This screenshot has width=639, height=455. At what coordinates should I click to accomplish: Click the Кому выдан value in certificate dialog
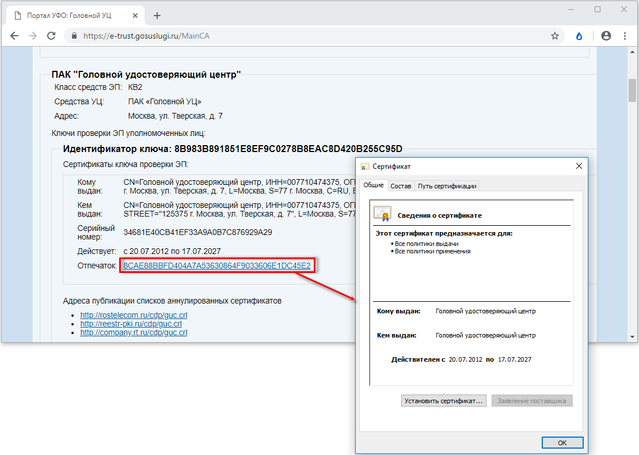485,311
